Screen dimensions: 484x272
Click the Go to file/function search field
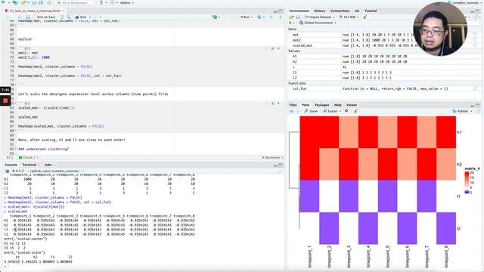(x=76, y=3)
